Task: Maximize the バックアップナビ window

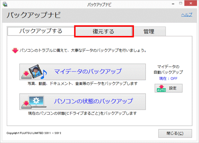Action: (x=181, y=3)
